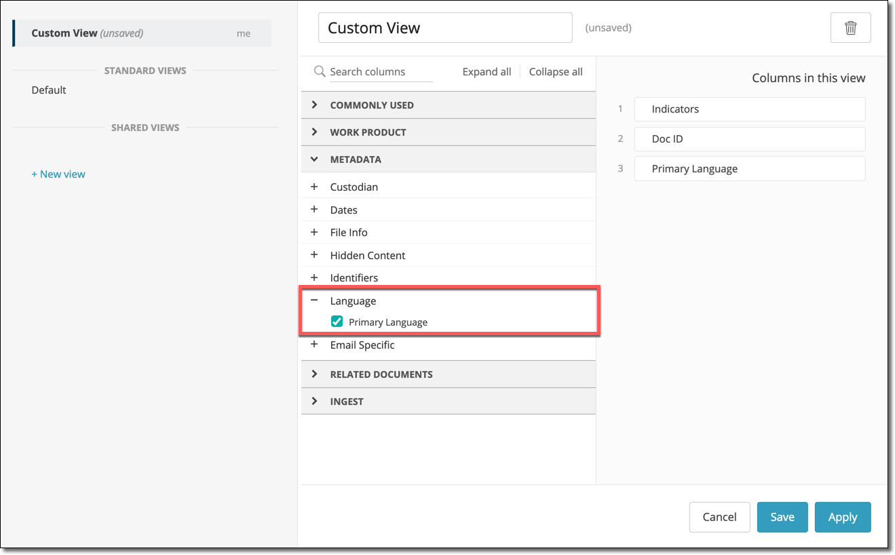The image size is (895, 555).
Task: Click Expand all
Action: [487, 72]
